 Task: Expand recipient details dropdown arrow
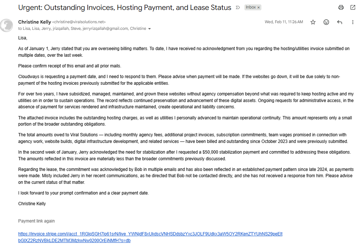tap(150, 29)
